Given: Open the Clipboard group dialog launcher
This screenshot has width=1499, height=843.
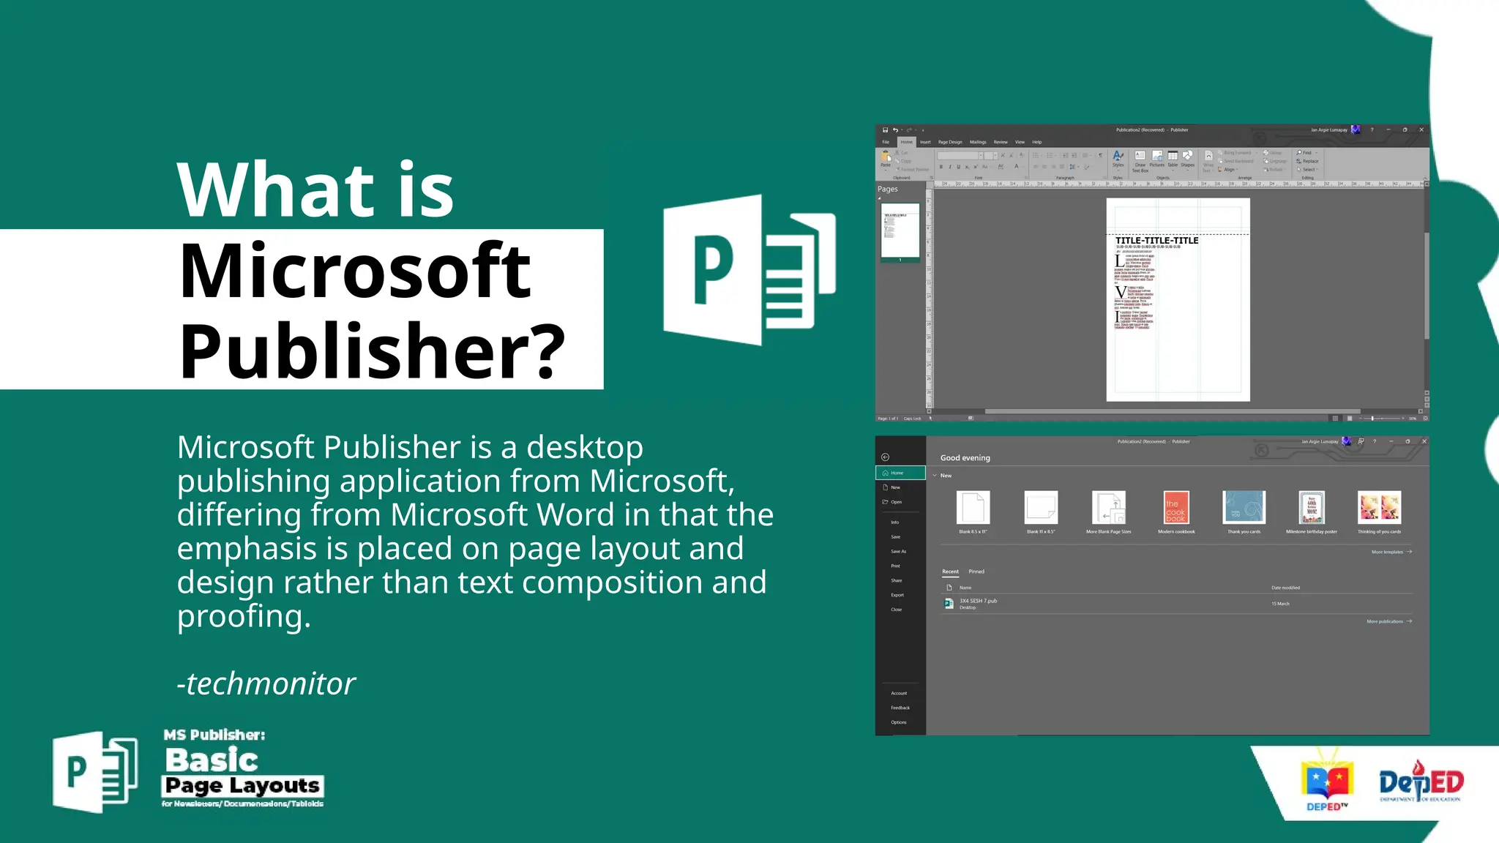Looking at the screenshot, I should (x=931, y=178).
